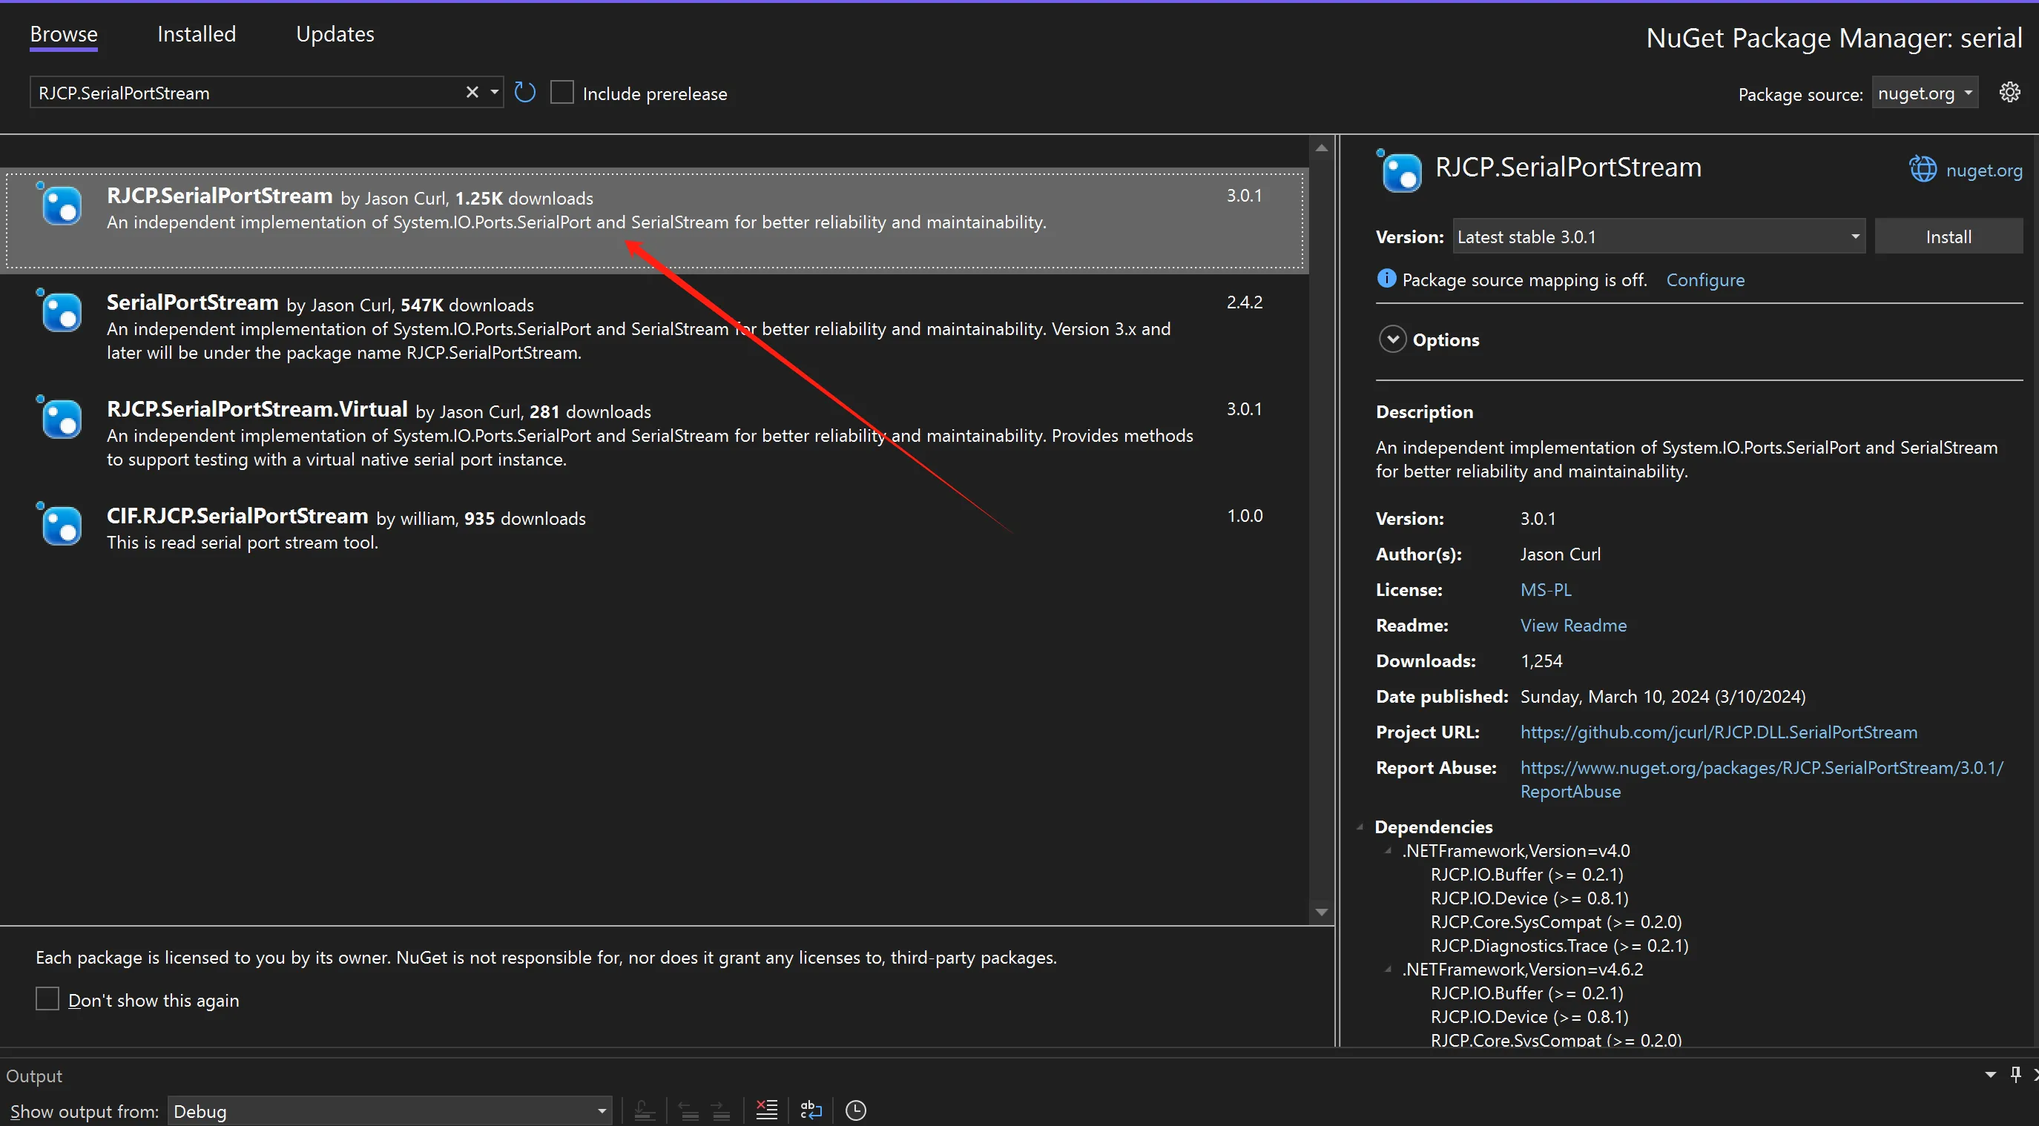The width and height of the screenshot is (2039, 1126).
Task: Toggle word wrap in Output window
Action: point(811,1110)
